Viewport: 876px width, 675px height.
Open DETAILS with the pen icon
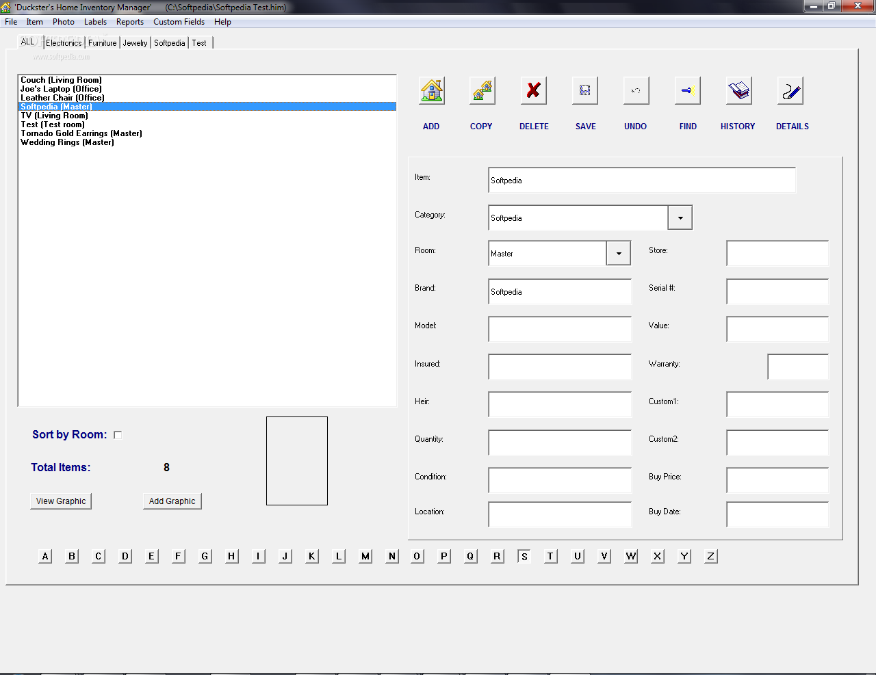point(790,90)
